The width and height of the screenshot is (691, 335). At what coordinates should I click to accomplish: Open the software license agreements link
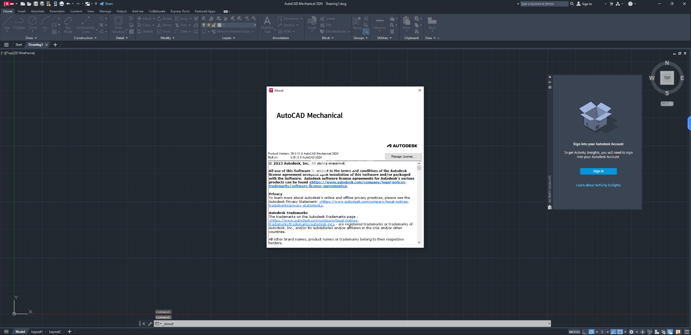[x=337, y=184]
